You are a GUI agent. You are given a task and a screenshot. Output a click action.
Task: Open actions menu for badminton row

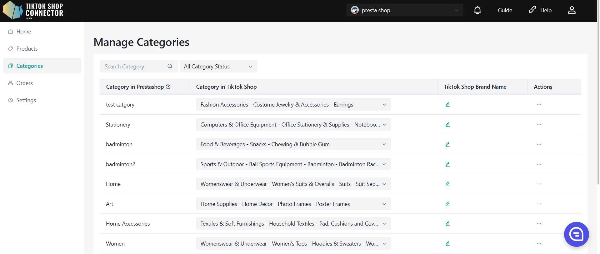coord(539,144)
